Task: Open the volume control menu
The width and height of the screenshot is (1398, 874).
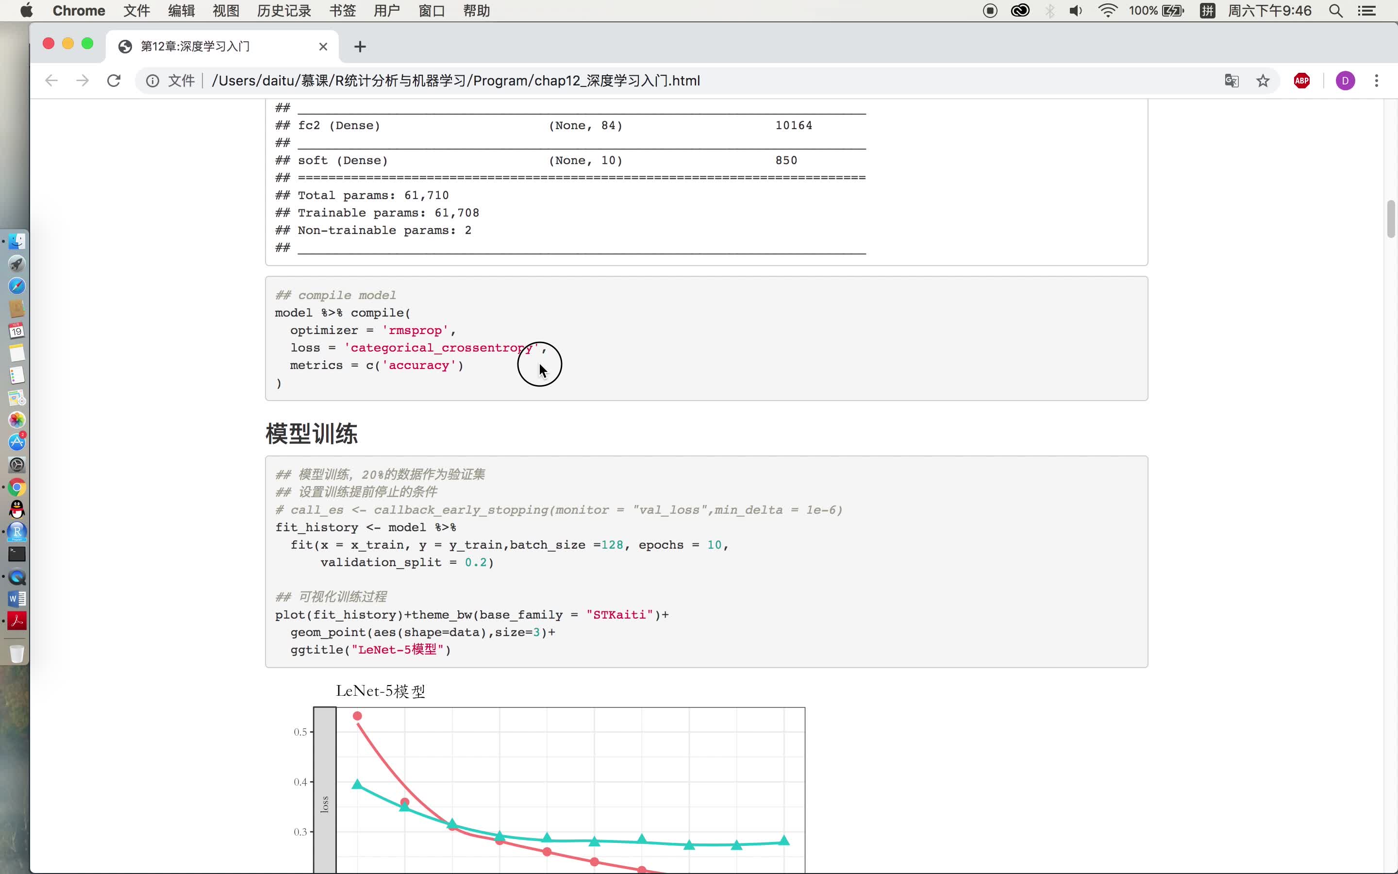Action: pyautogui.click(x=1076, y=11)
